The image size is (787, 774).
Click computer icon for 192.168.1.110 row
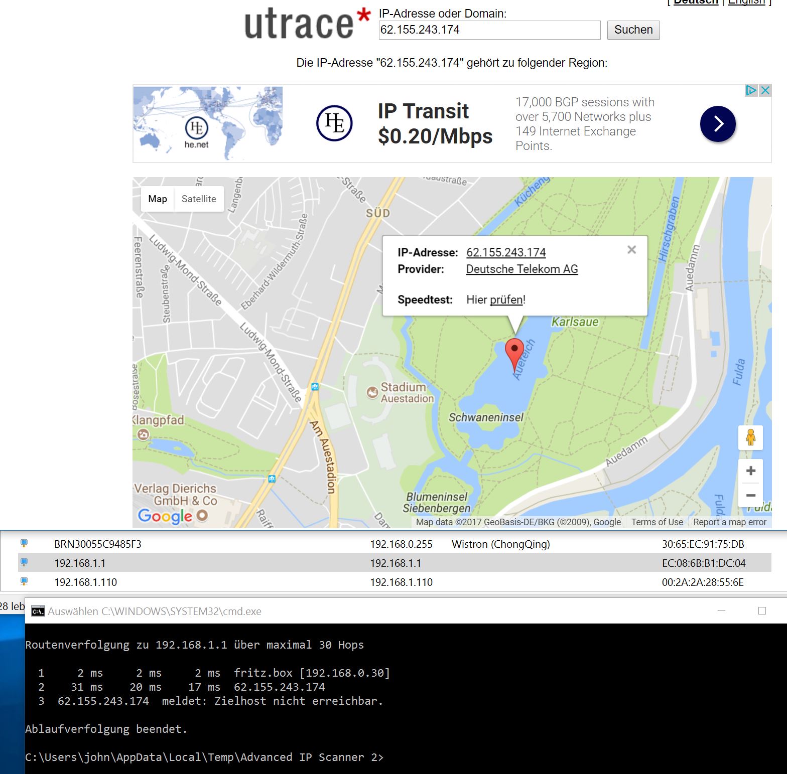pyautogui.click(x=24, y=581)
